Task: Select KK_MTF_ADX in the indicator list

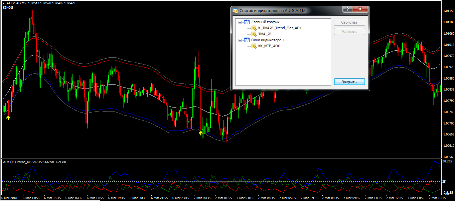Action: (x=269, y=46)
